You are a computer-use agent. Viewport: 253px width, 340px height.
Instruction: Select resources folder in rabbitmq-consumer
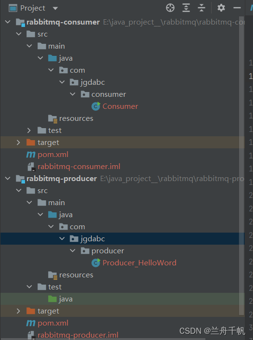[x=76, y=118]
